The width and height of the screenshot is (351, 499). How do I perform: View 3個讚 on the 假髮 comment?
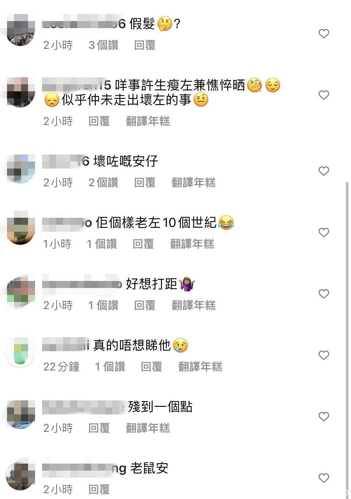point(103,45)
